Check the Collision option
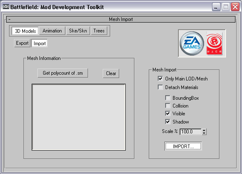 [x=168, y=106]
